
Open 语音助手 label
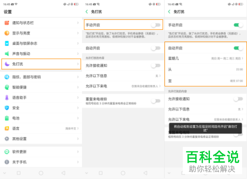19,97
